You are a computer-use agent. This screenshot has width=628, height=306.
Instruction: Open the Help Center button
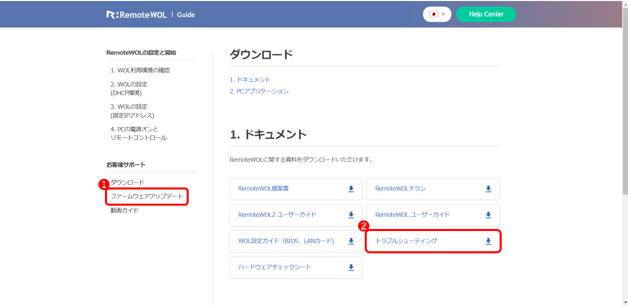click(486, 14)
